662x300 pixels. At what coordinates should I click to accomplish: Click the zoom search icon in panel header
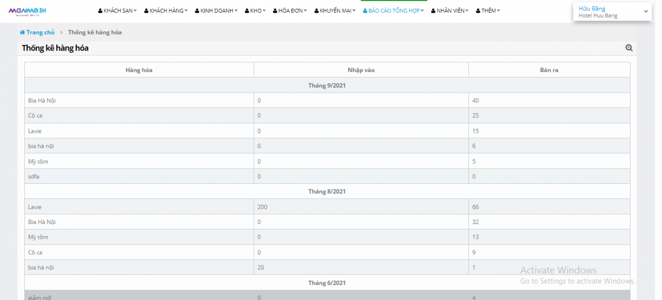(629, 48)
